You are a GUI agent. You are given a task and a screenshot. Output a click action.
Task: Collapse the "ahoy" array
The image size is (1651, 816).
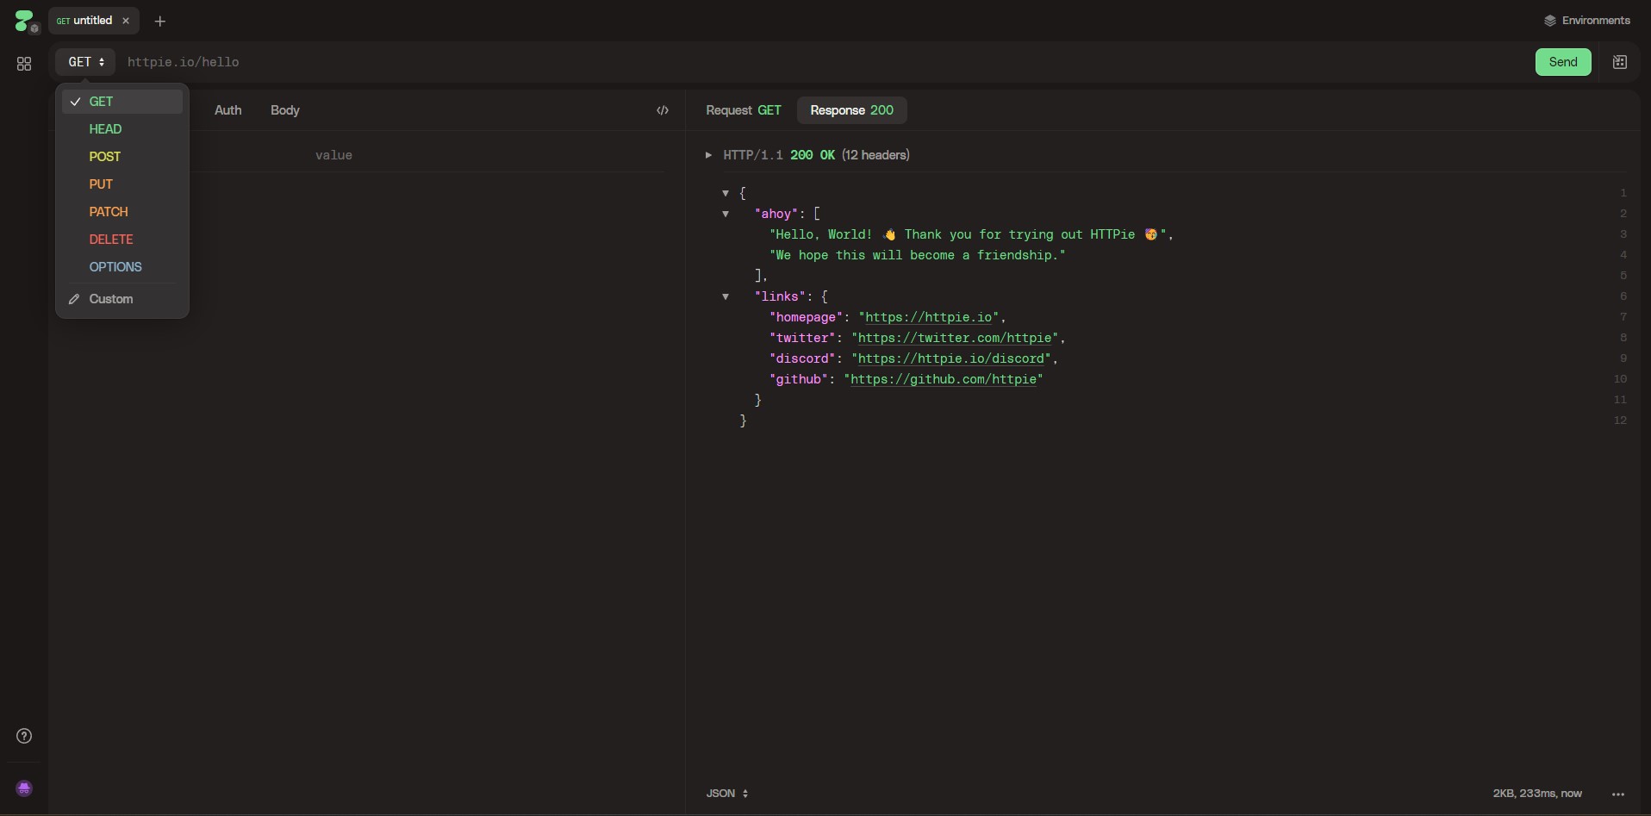(726, 214)
